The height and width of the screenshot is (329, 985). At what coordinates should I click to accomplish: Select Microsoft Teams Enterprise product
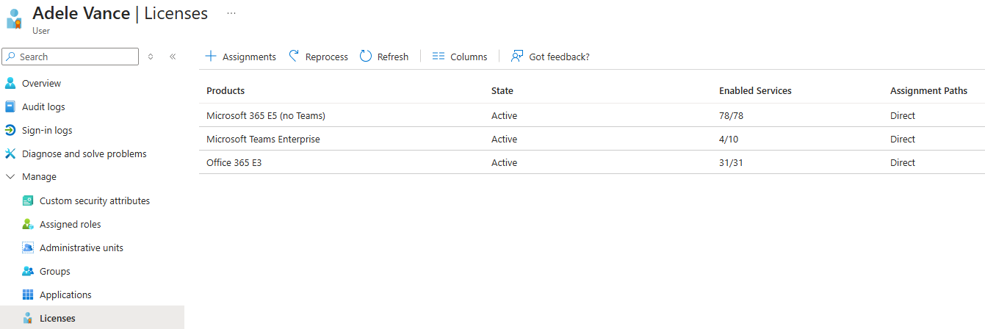[263, 139]
